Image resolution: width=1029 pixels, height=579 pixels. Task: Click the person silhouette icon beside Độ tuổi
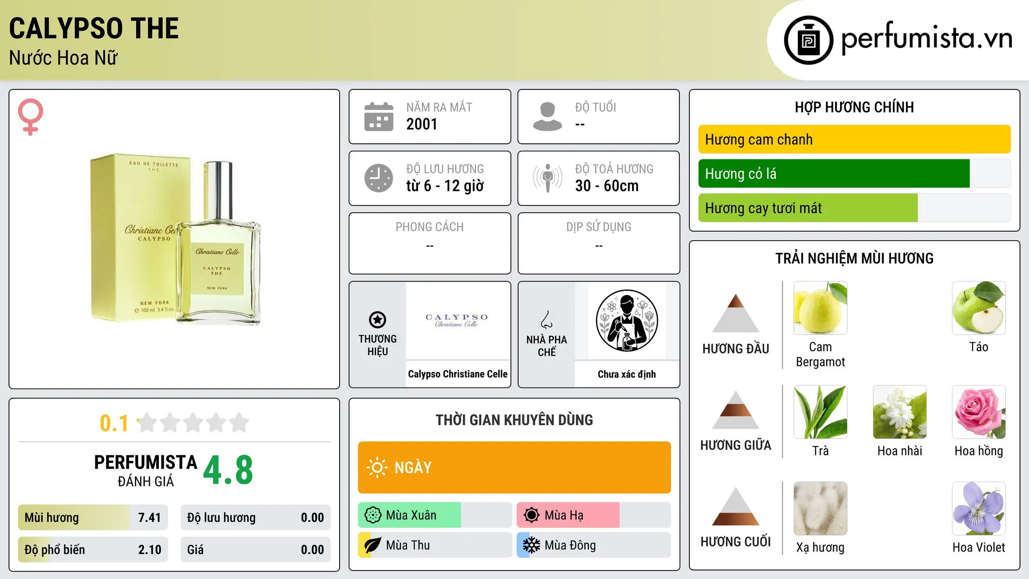[548, 117]
